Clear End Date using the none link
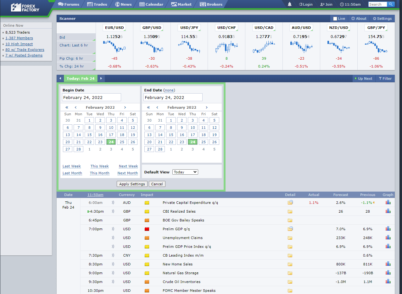Screen dimensions: 402x294 coord(170,90)
